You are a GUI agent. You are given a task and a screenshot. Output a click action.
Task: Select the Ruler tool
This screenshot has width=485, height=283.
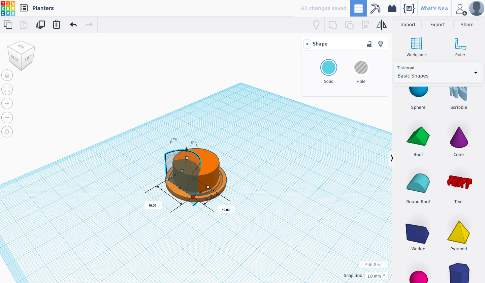click(460, 47)
